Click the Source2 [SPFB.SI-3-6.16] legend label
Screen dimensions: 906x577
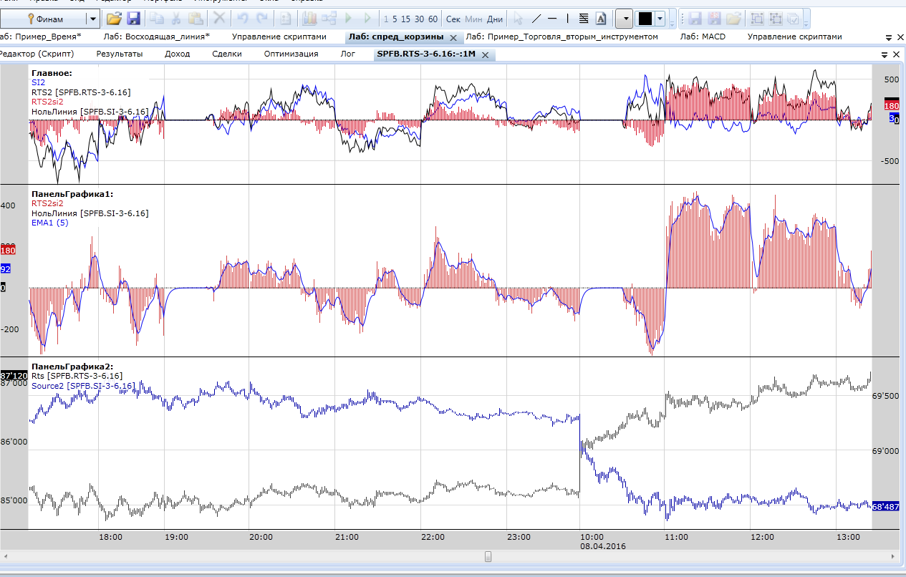click(83, 386)
